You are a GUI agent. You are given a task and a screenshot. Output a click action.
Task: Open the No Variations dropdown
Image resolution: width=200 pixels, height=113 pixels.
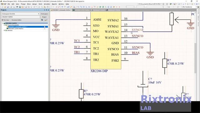click(196, 7)
